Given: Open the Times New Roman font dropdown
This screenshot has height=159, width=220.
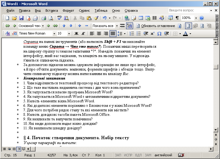Looking at the screenshot, I should (x=54, y=34).
